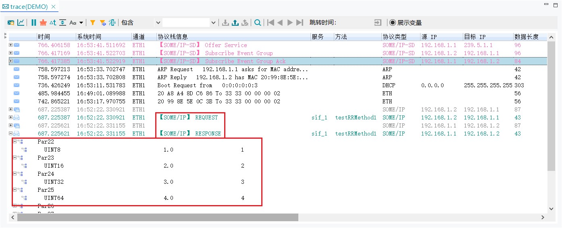The width and height of the screenshot is (562, 228).
Task: Select the ARP Reply row
Action: click(277, 77)
